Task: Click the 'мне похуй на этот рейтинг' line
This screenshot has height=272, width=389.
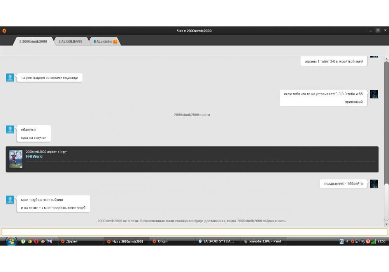Action: (42, 200)
